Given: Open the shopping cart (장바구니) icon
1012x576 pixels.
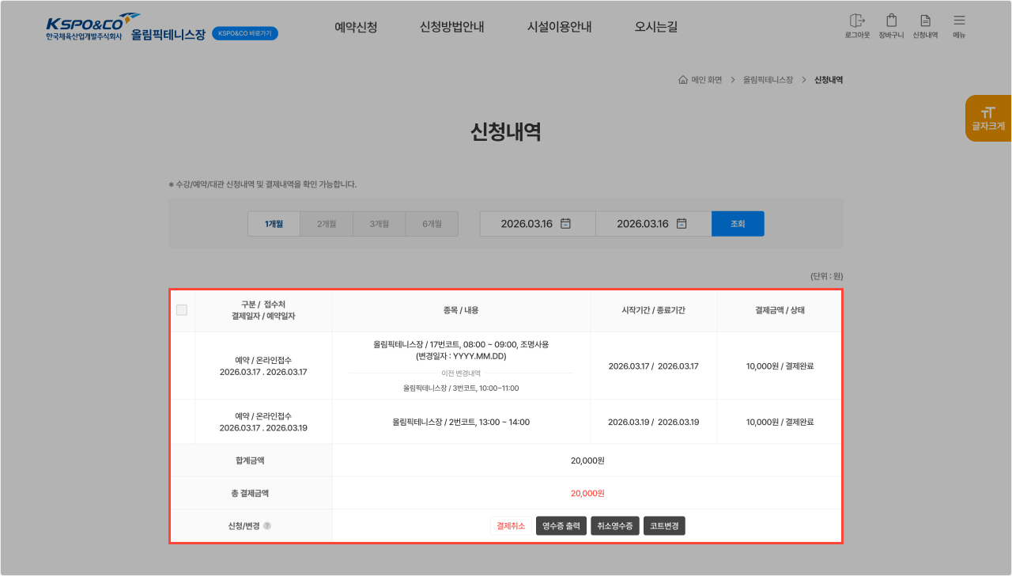Looking at the screenshot, I should tap(891, 21).
